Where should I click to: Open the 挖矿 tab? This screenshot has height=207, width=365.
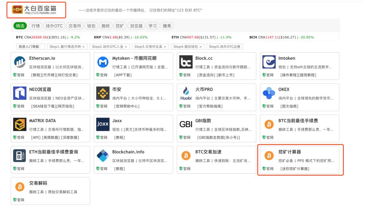click(x=120, y=26)
